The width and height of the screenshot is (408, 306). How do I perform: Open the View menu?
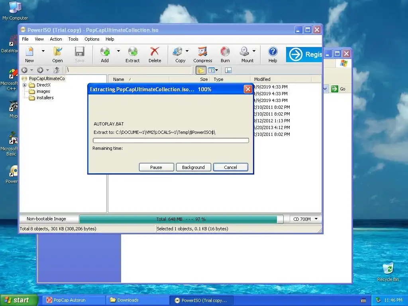tap(39, 39)
